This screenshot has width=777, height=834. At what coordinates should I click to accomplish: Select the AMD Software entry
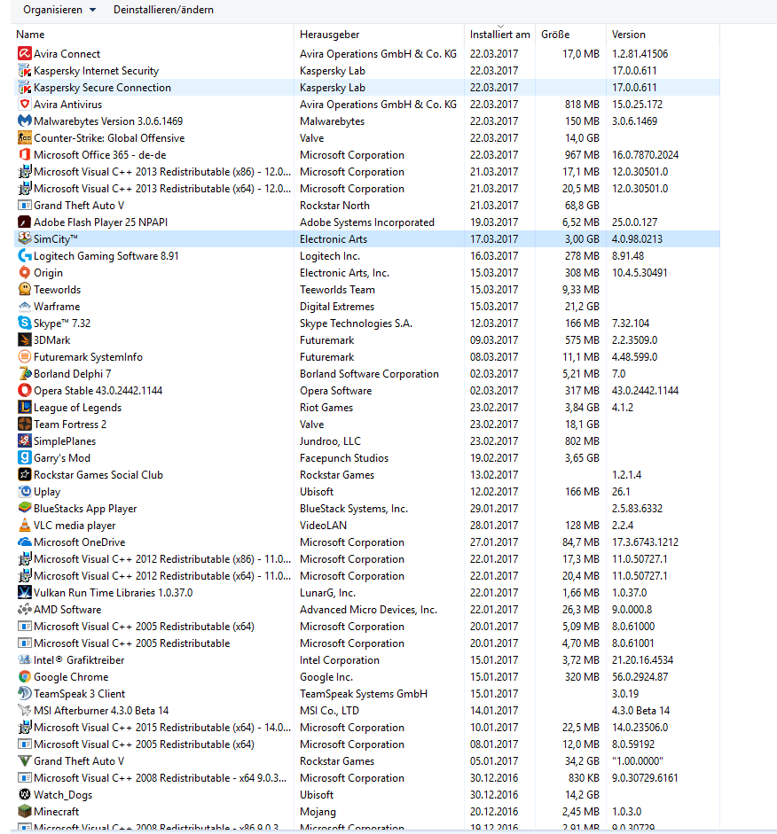tap(366, 610)
